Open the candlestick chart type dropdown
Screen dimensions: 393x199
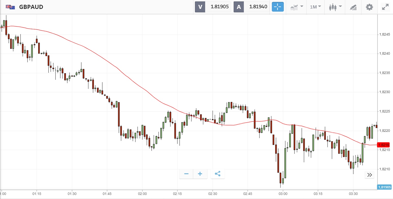335,7
